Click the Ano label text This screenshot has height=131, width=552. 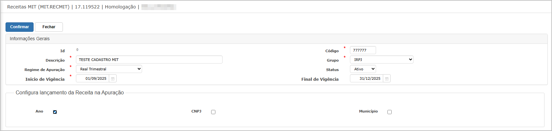[39, 111]
